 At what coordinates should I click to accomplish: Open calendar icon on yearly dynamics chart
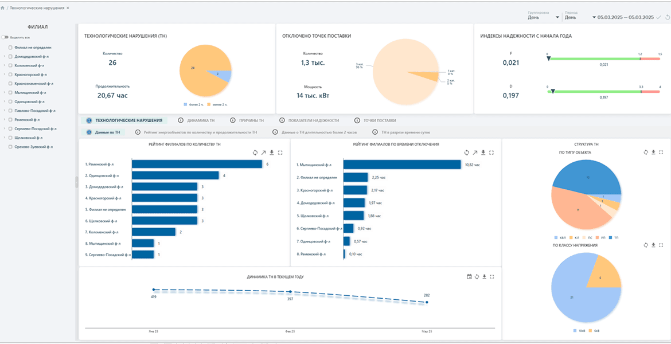coord(469,277)
